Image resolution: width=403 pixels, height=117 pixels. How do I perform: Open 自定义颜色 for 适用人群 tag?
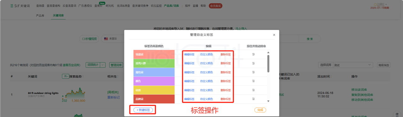pyautogui.click(x=207, y=63)
